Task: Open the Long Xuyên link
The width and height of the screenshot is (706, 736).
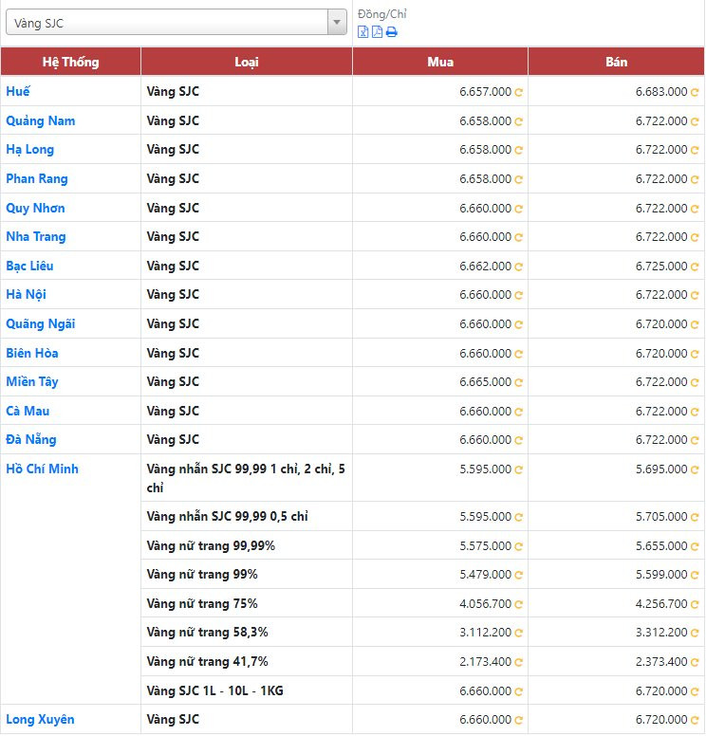Action: click(40, 719)
